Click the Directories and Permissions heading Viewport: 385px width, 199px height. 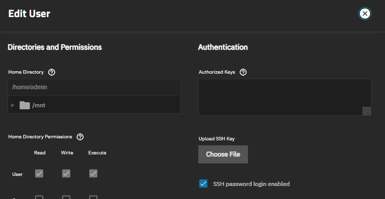[x=55, y=47]
